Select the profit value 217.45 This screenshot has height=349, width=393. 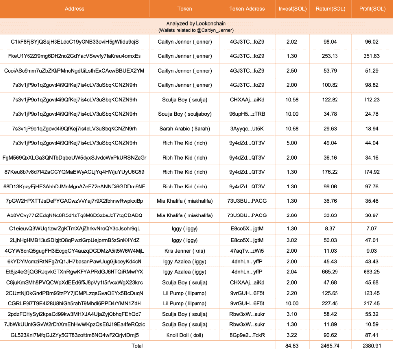tap(372, 304)
